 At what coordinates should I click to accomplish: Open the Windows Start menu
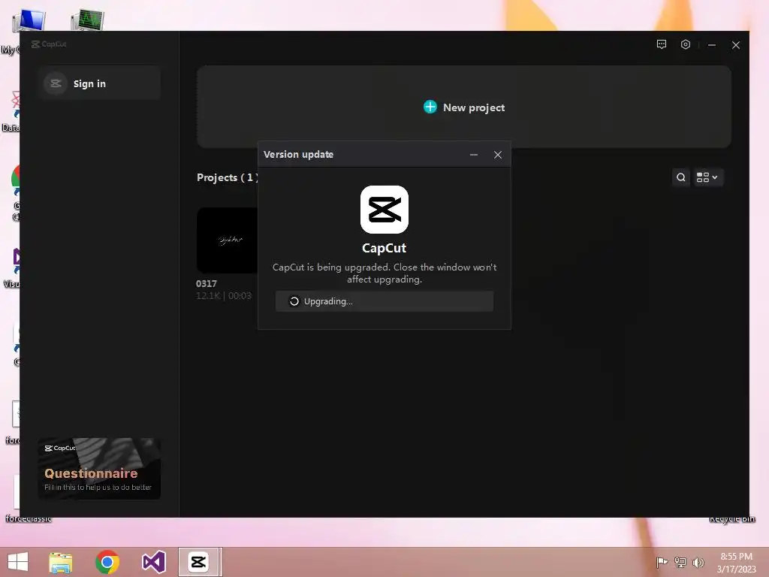click(18, 562)
